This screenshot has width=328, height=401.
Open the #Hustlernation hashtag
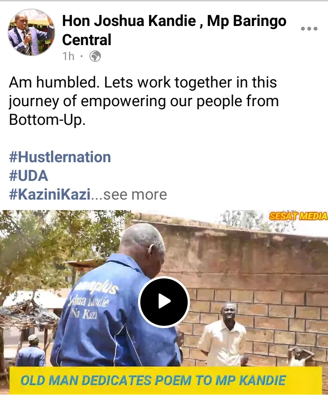coord(60,157)
